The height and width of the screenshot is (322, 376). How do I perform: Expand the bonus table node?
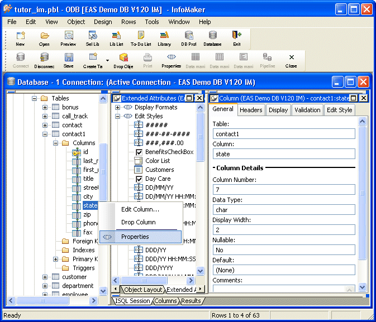(x=45, y=107)
